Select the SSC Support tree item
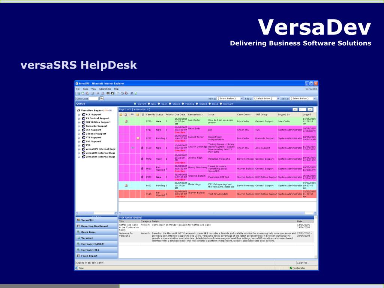Viewport: 384px width, 288px height. tap(93, 141)
